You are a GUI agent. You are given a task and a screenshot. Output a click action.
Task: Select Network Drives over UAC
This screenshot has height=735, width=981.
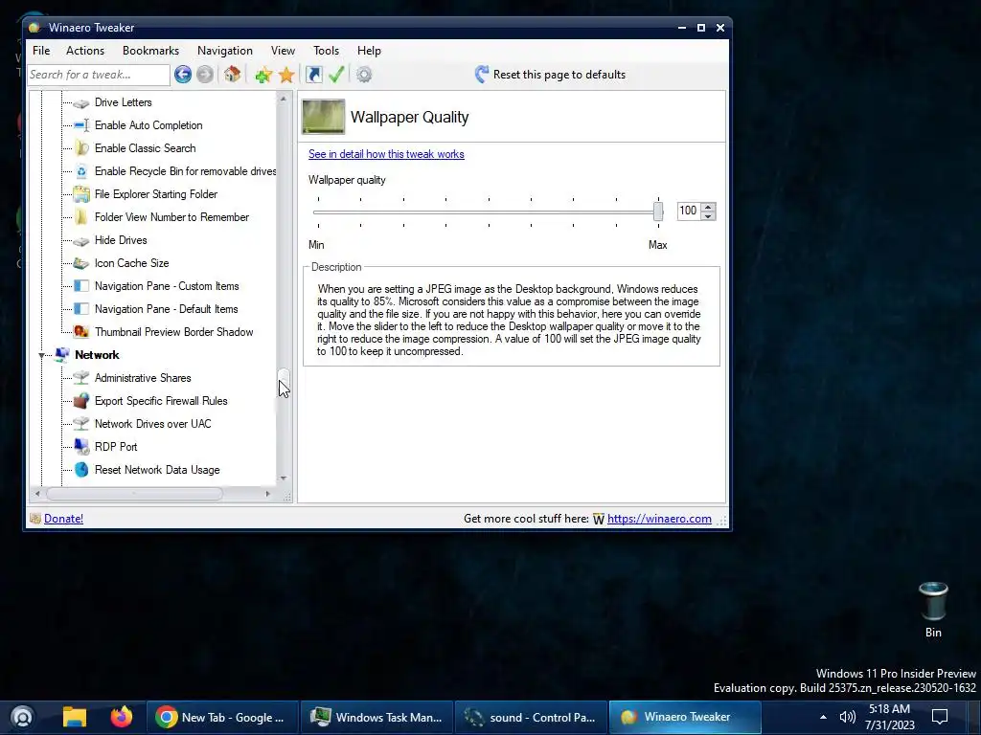pos(152,424)
